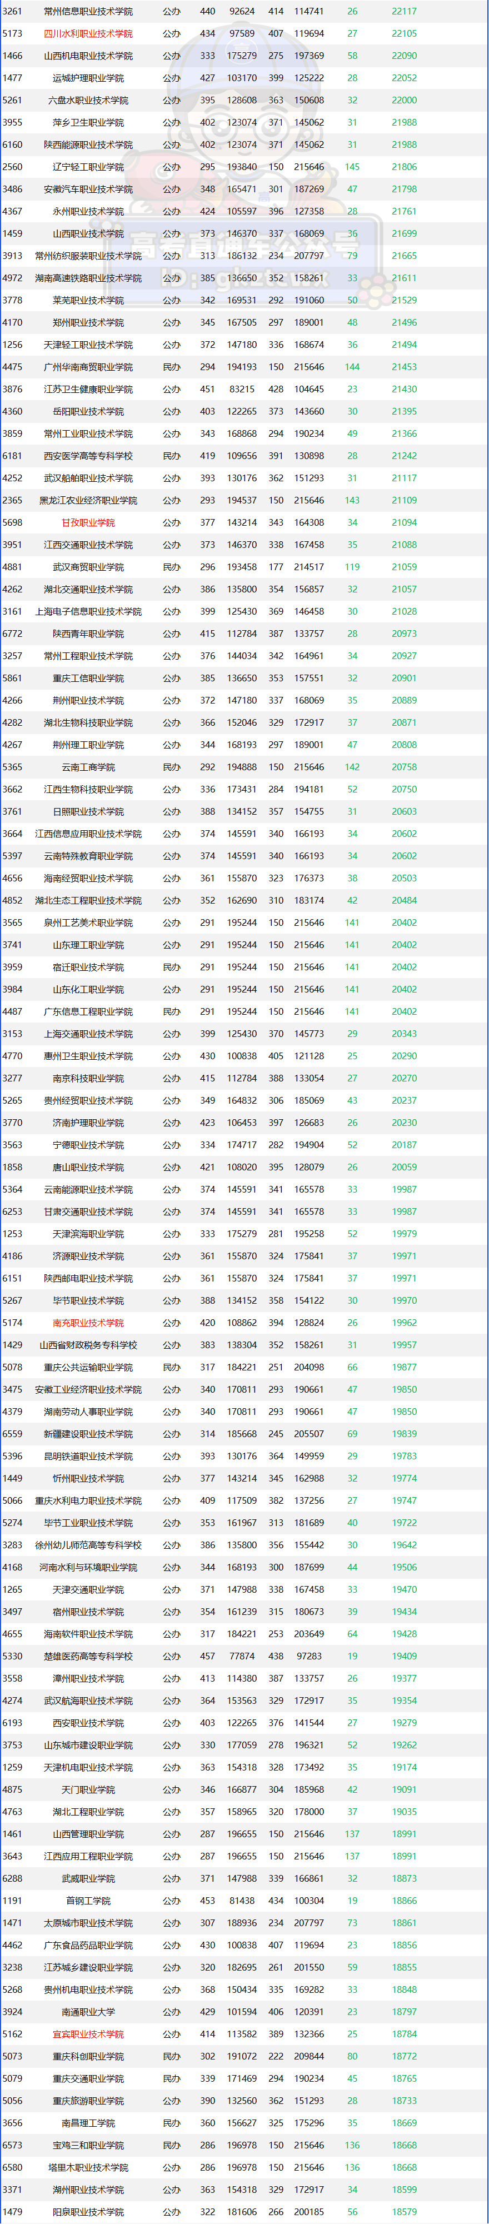Image resolution: width=489 pixels, height=2224 pixels.
Task: Select school name 莱芜职业技术学院
Action: point(88,301)
